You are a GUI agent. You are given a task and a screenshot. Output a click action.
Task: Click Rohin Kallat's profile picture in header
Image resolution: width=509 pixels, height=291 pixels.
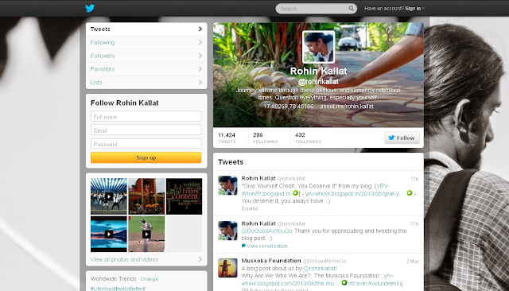coord(318,47)
